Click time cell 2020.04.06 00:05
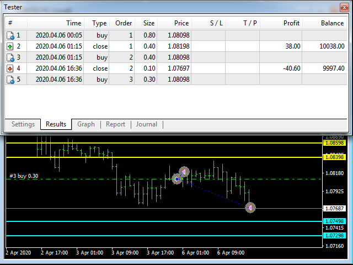The image size is (353, 265). [59, 35]
